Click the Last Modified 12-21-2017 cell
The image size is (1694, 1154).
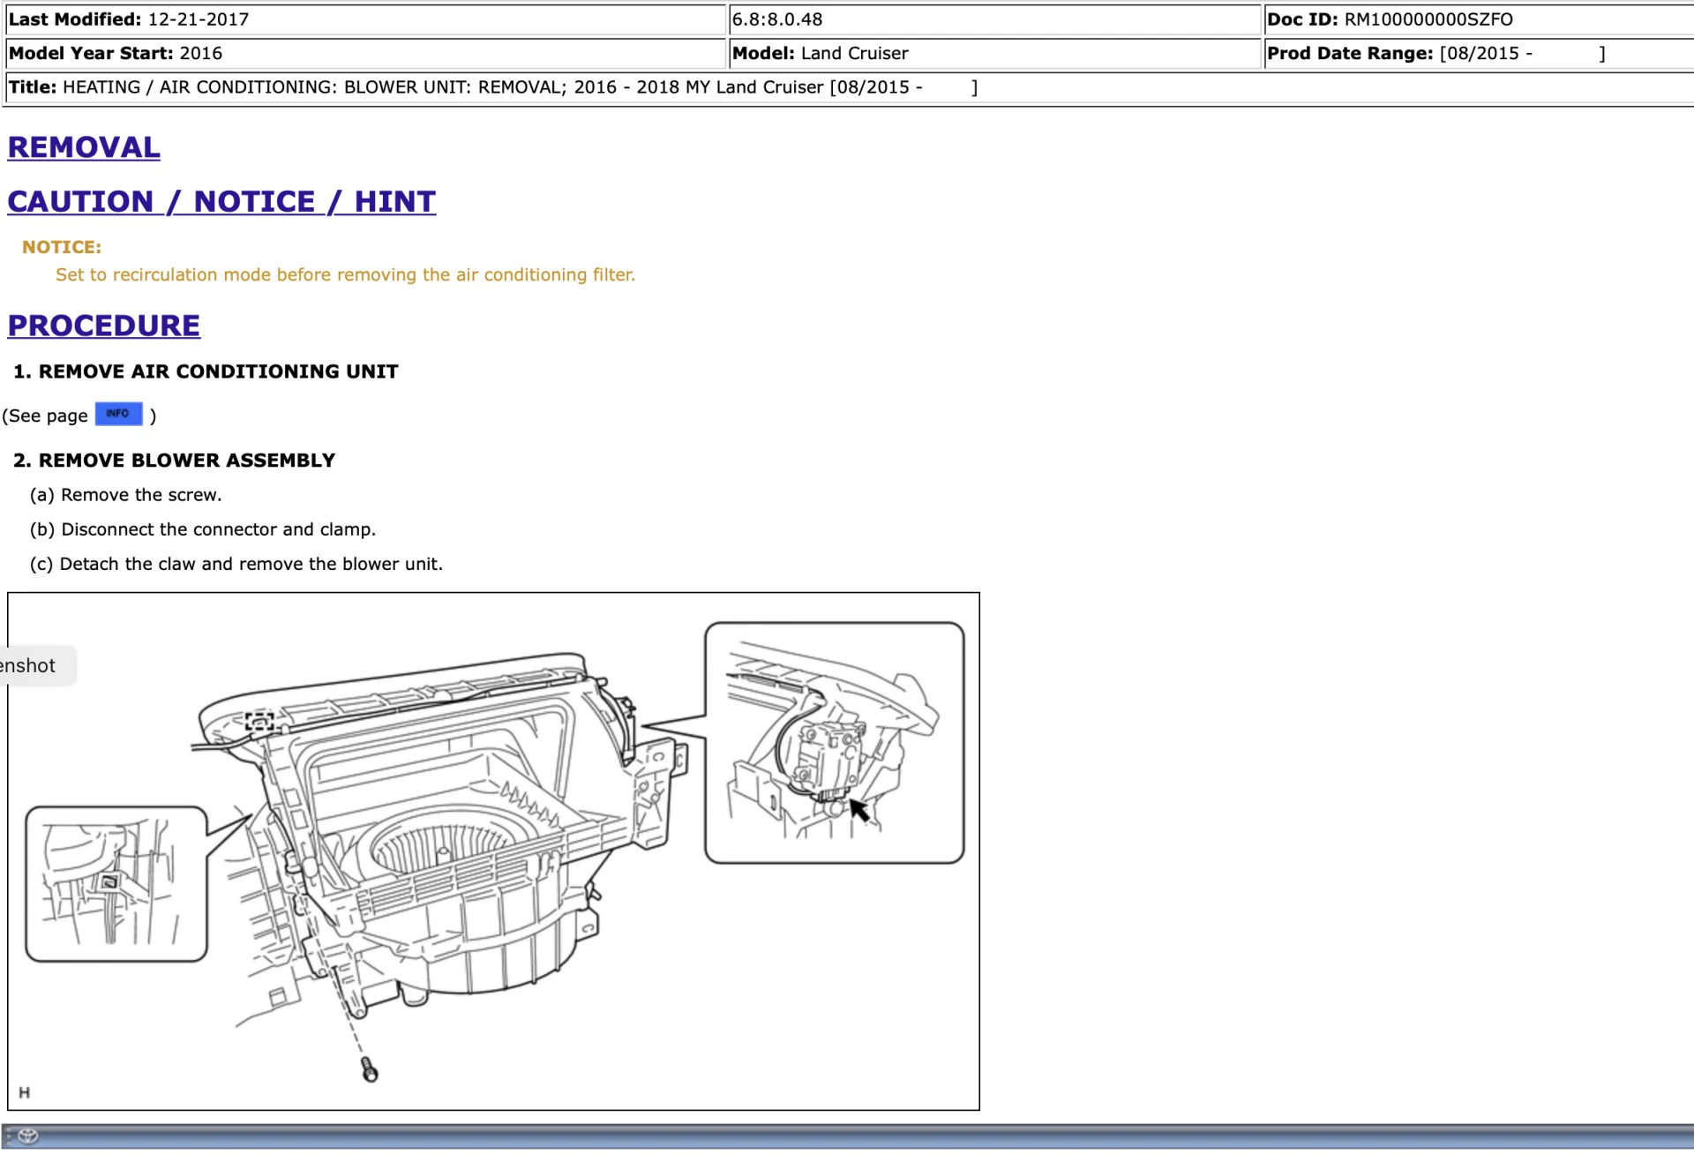click(x=365, y=19)
